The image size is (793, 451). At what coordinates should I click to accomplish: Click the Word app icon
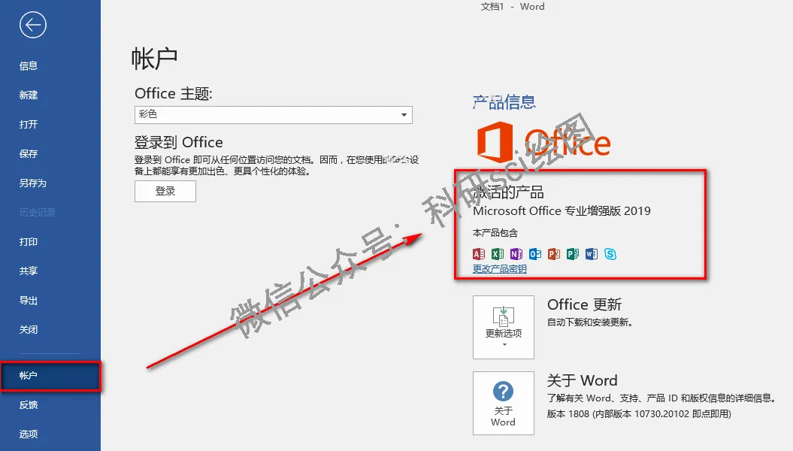coord(592,254)
